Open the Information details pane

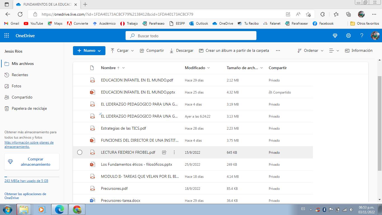(x=359, y=51)
